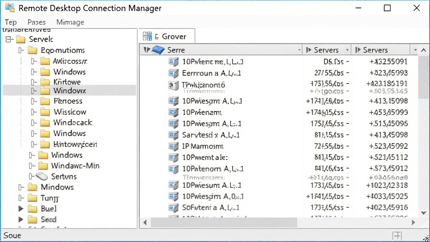Expand the Awircossm folder
Image resolution: width=430 pixels, height=242 pixels.
click(x=34, y=61)
